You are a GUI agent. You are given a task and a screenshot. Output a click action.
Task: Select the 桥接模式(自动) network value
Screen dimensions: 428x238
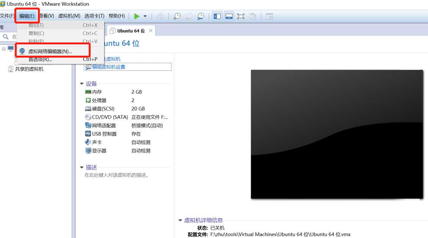pos(147,125)
